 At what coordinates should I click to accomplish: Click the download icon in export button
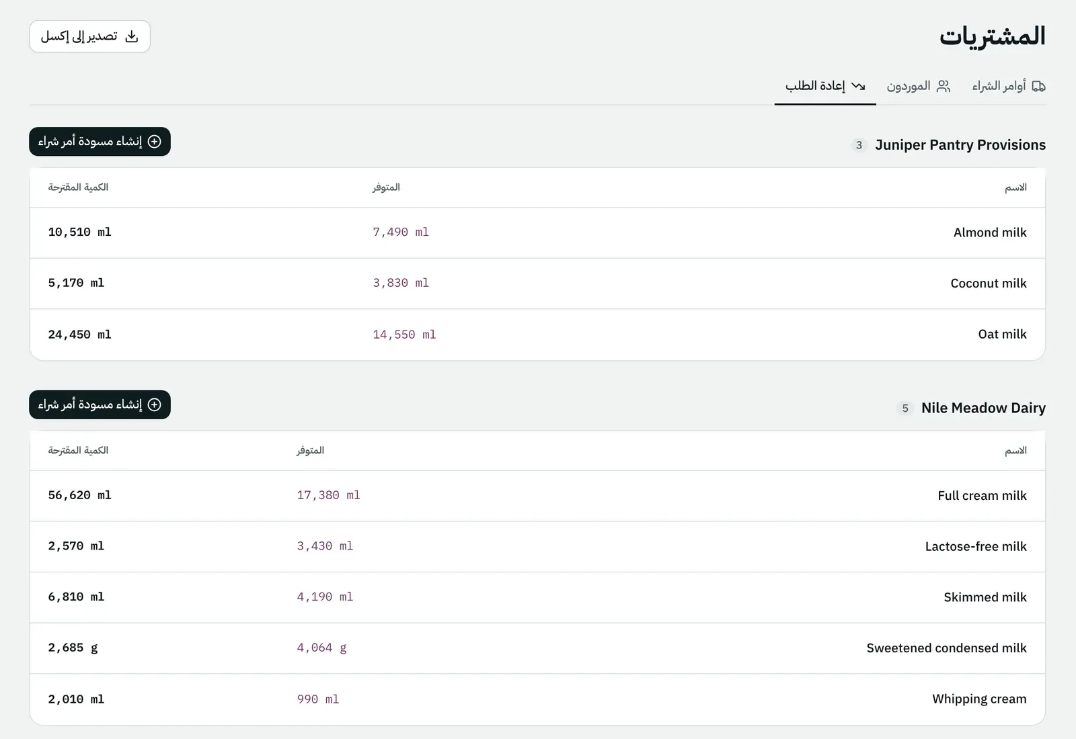pyautogui.click(x=132, y=36)
